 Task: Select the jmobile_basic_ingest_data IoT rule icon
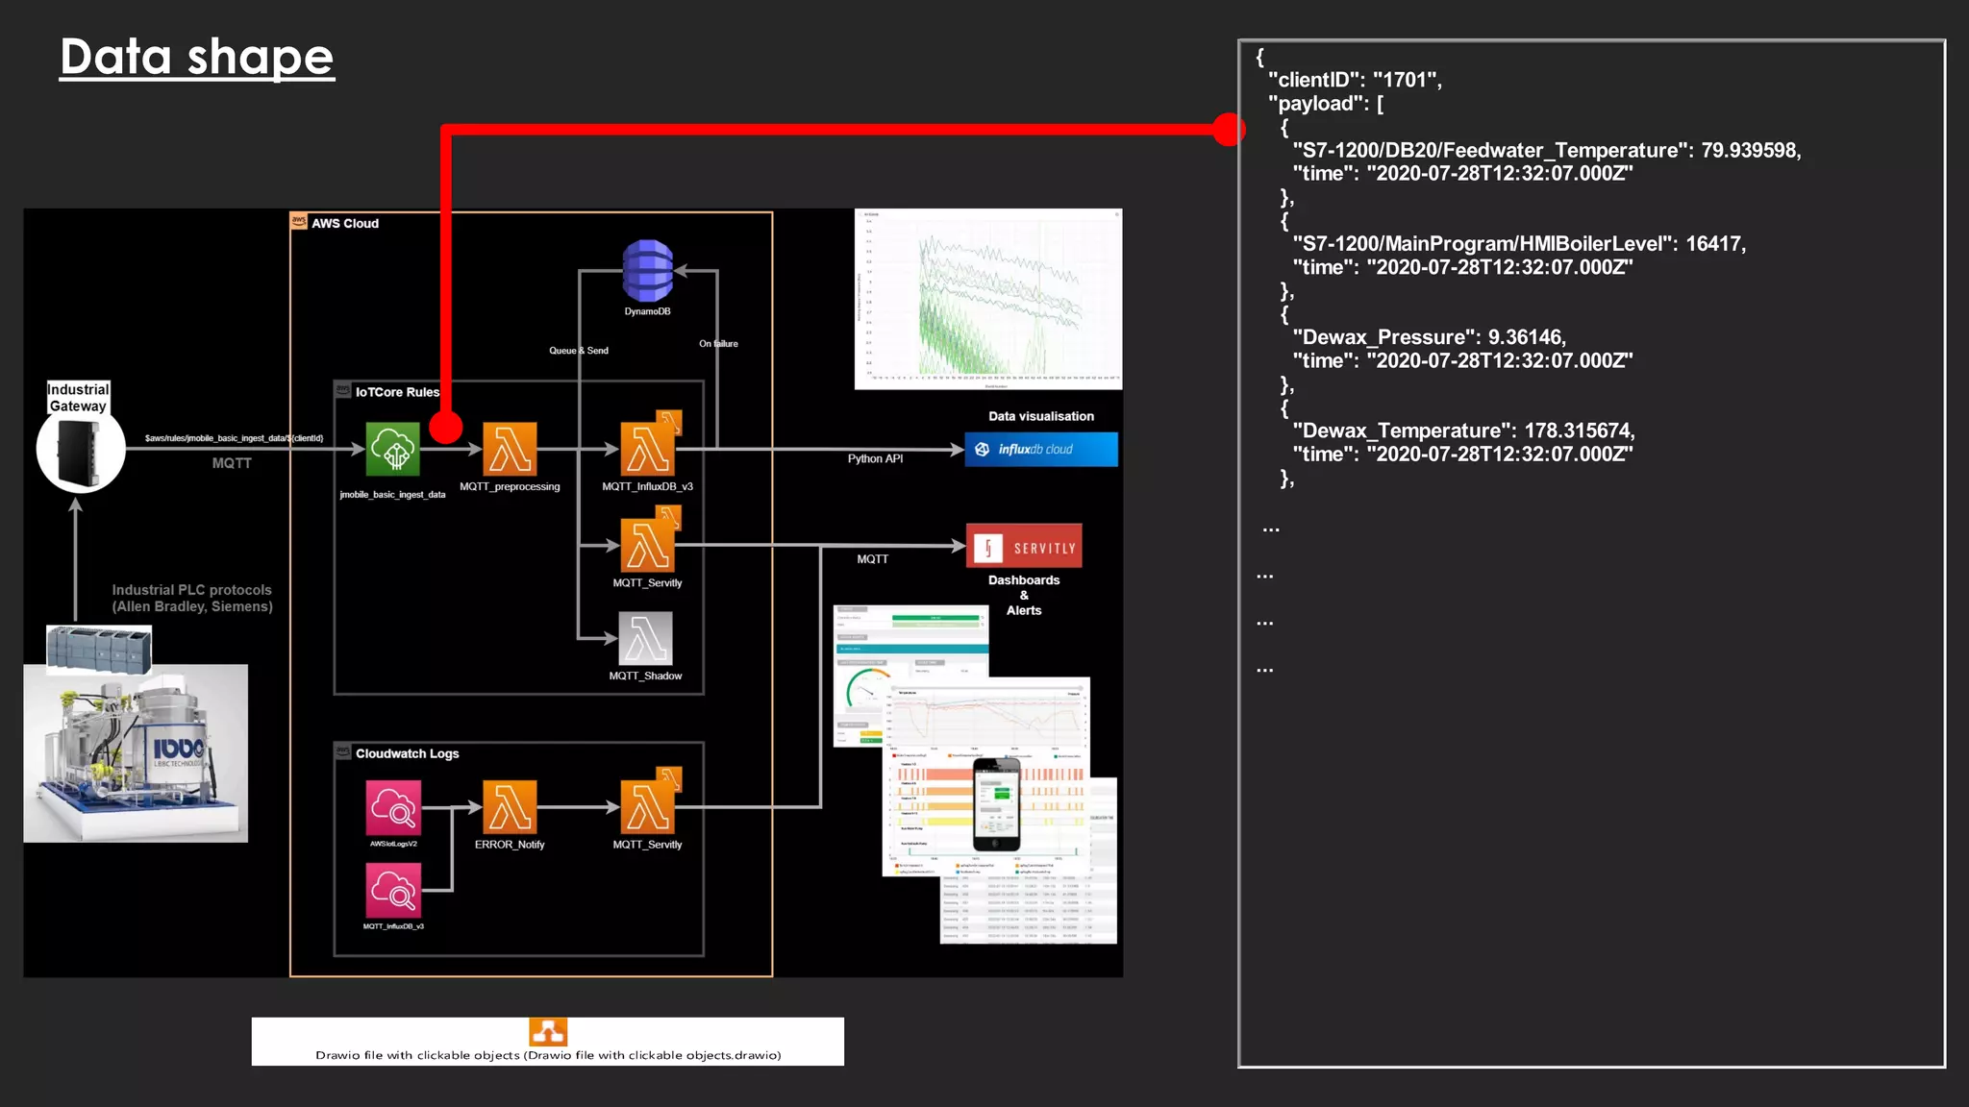point(392,449)
